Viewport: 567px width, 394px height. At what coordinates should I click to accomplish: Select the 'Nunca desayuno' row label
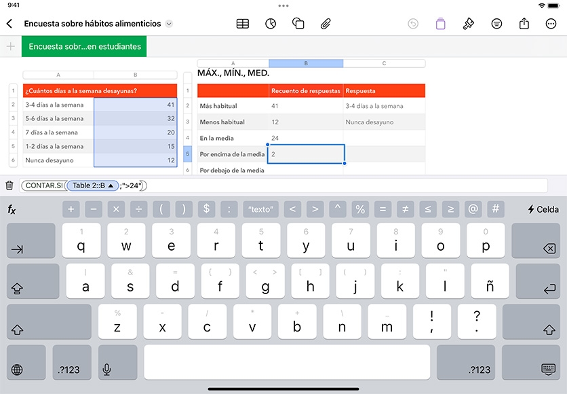[x=58, y=160]
